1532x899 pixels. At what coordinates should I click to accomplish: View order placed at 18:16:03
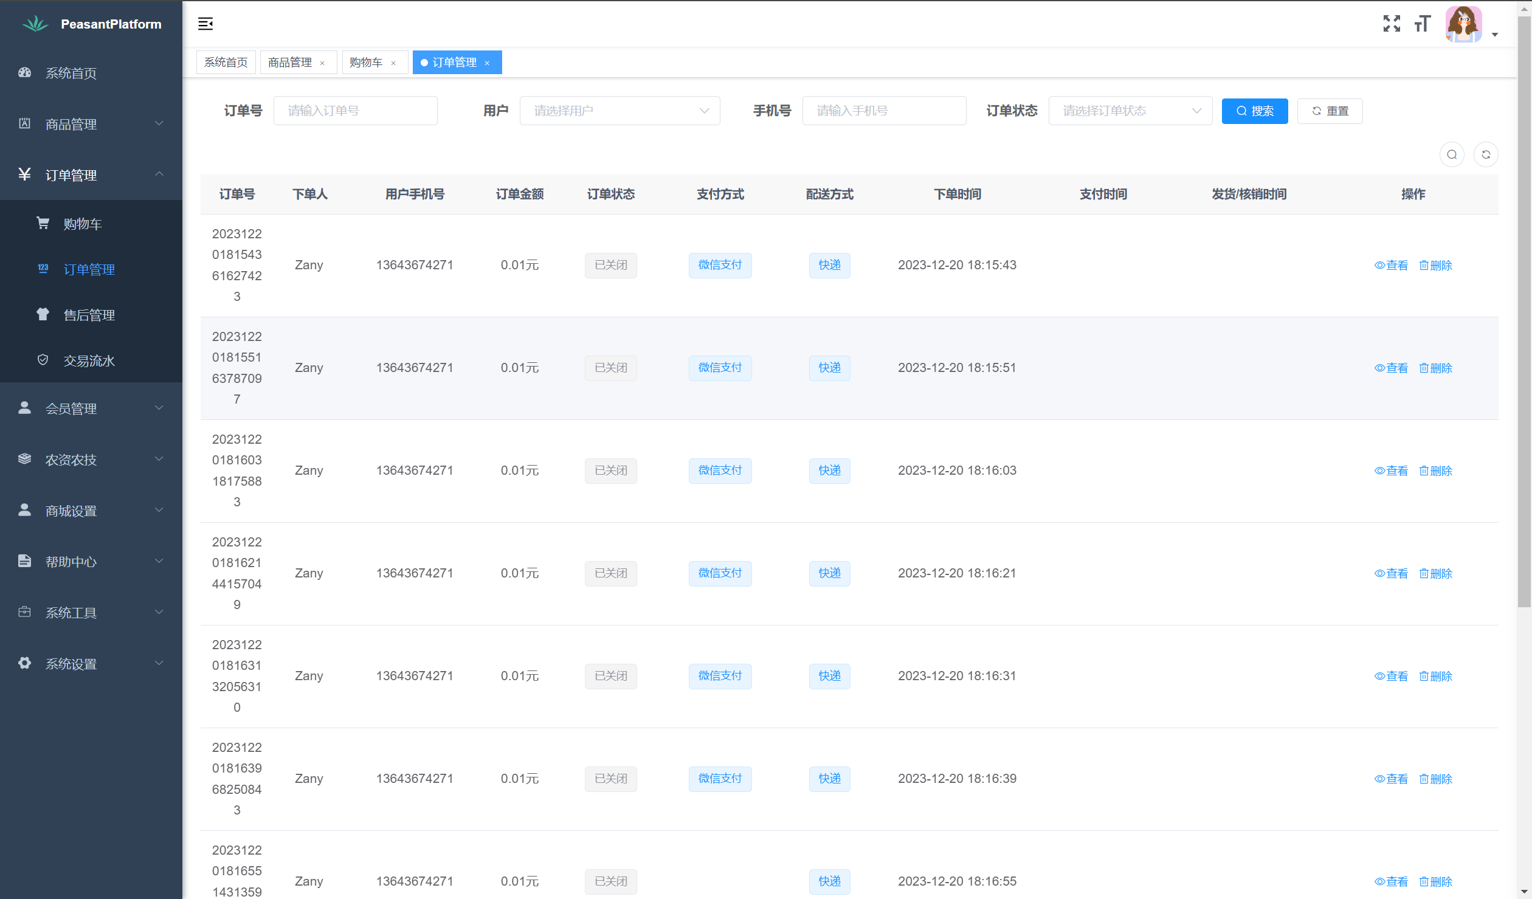1391,471
